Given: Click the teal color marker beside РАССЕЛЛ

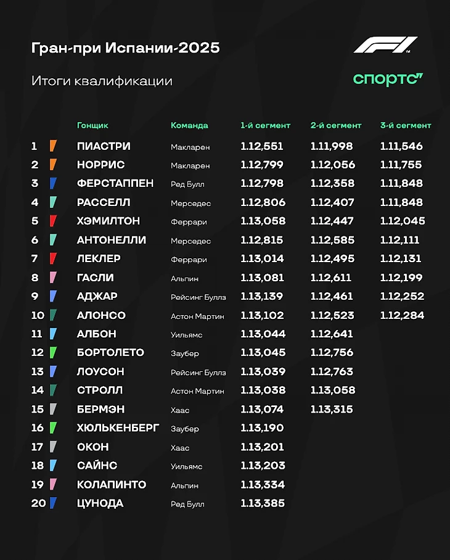Looking at the screenshot, I should click(53, 202).
